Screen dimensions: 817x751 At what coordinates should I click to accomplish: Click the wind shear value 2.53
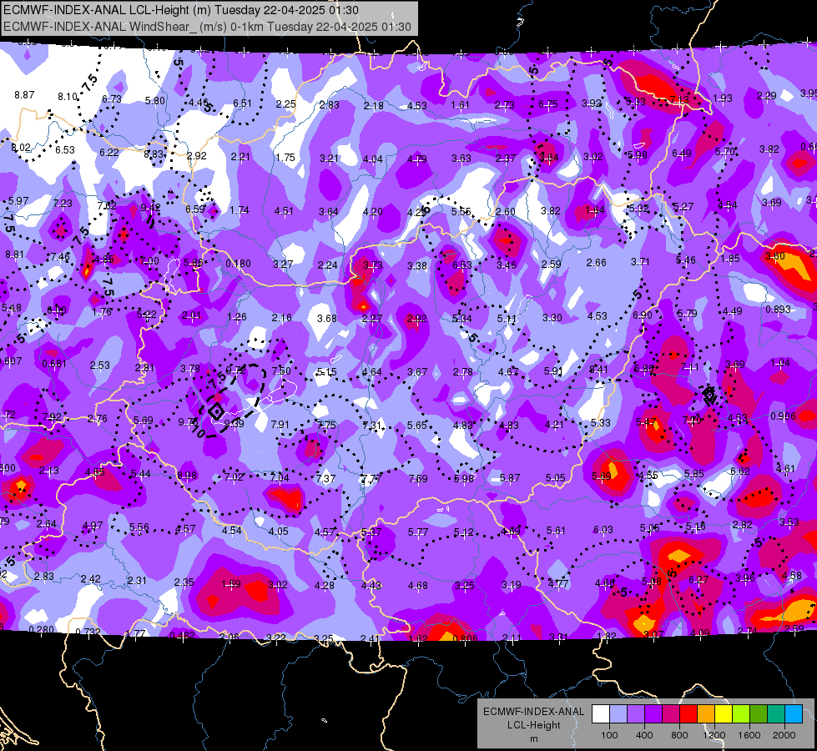click(x=99, y=365)
